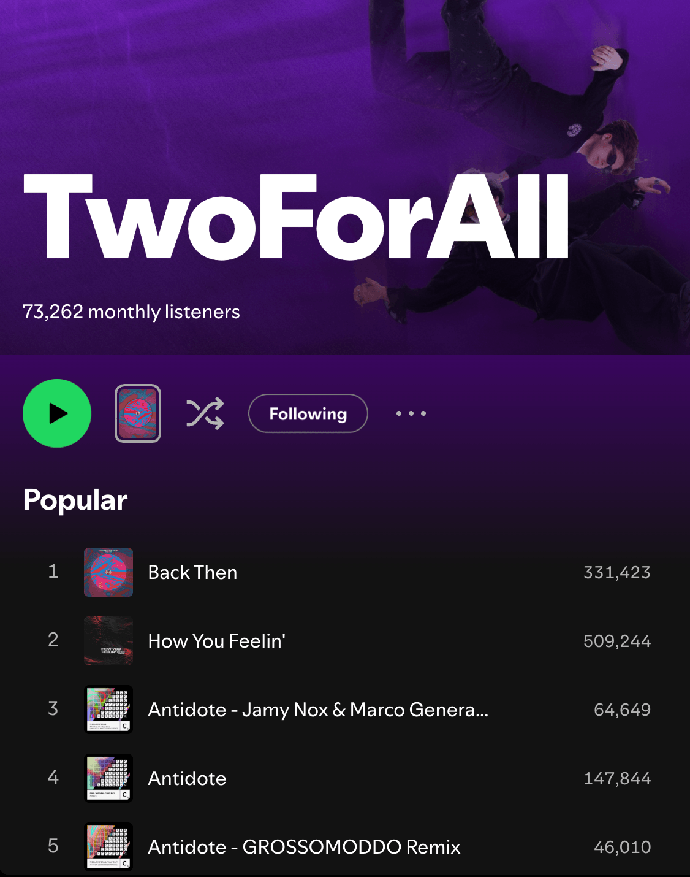Play the Back Then track title
The height and width of the screenshot is (877, 690).
[x=192, y=572]
